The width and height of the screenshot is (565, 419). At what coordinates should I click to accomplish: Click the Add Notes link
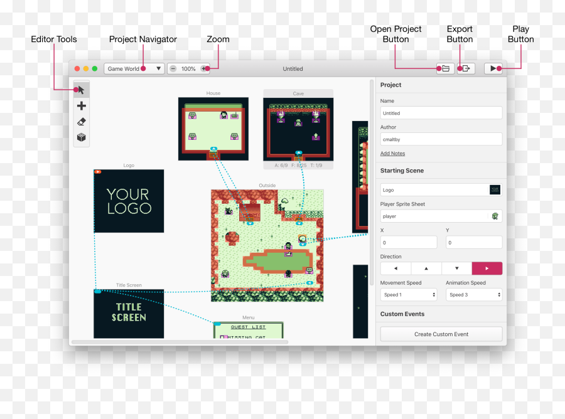coord(392,153)
